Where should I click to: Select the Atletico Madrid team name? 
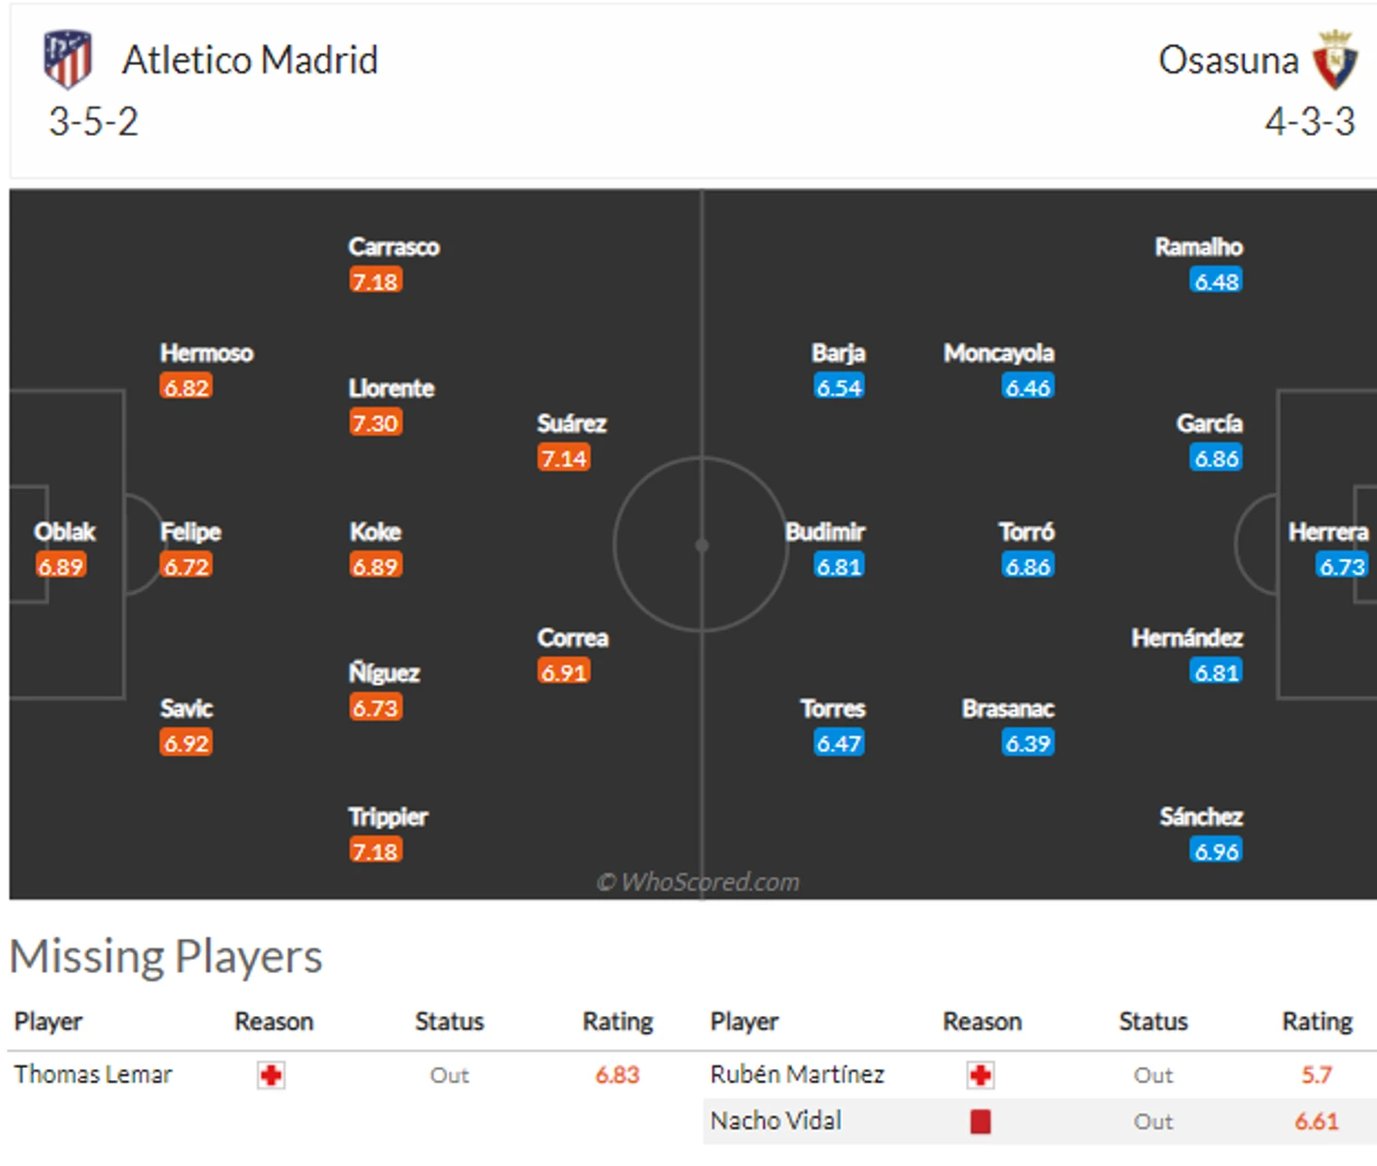click(250, 60)
